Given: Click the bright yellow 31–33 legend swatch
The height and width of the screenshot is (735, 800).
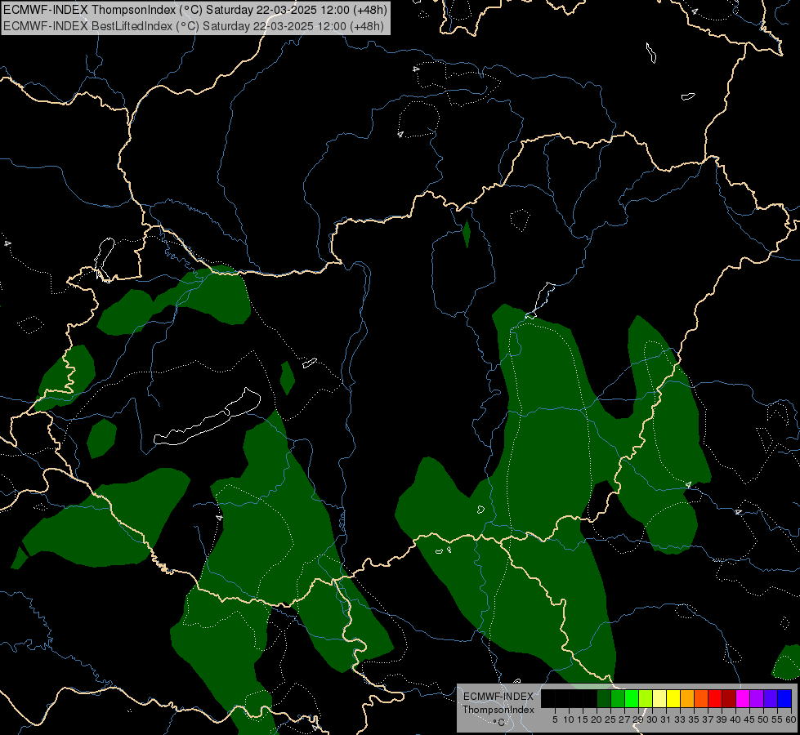Looking at the screenshot, I should point(673,698).
